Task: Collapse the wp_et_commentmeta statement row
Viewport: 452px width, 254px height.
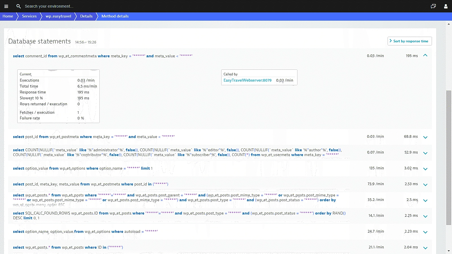Action: point(425,55)
